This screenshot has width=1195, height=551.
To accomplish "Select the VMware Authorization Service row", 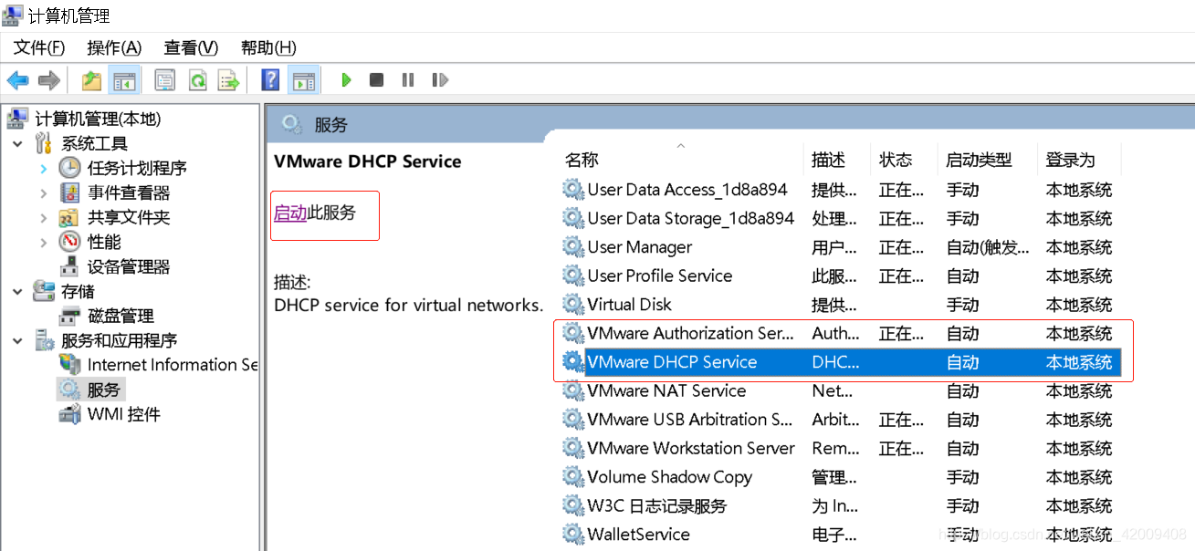I will tap(840, 334).
